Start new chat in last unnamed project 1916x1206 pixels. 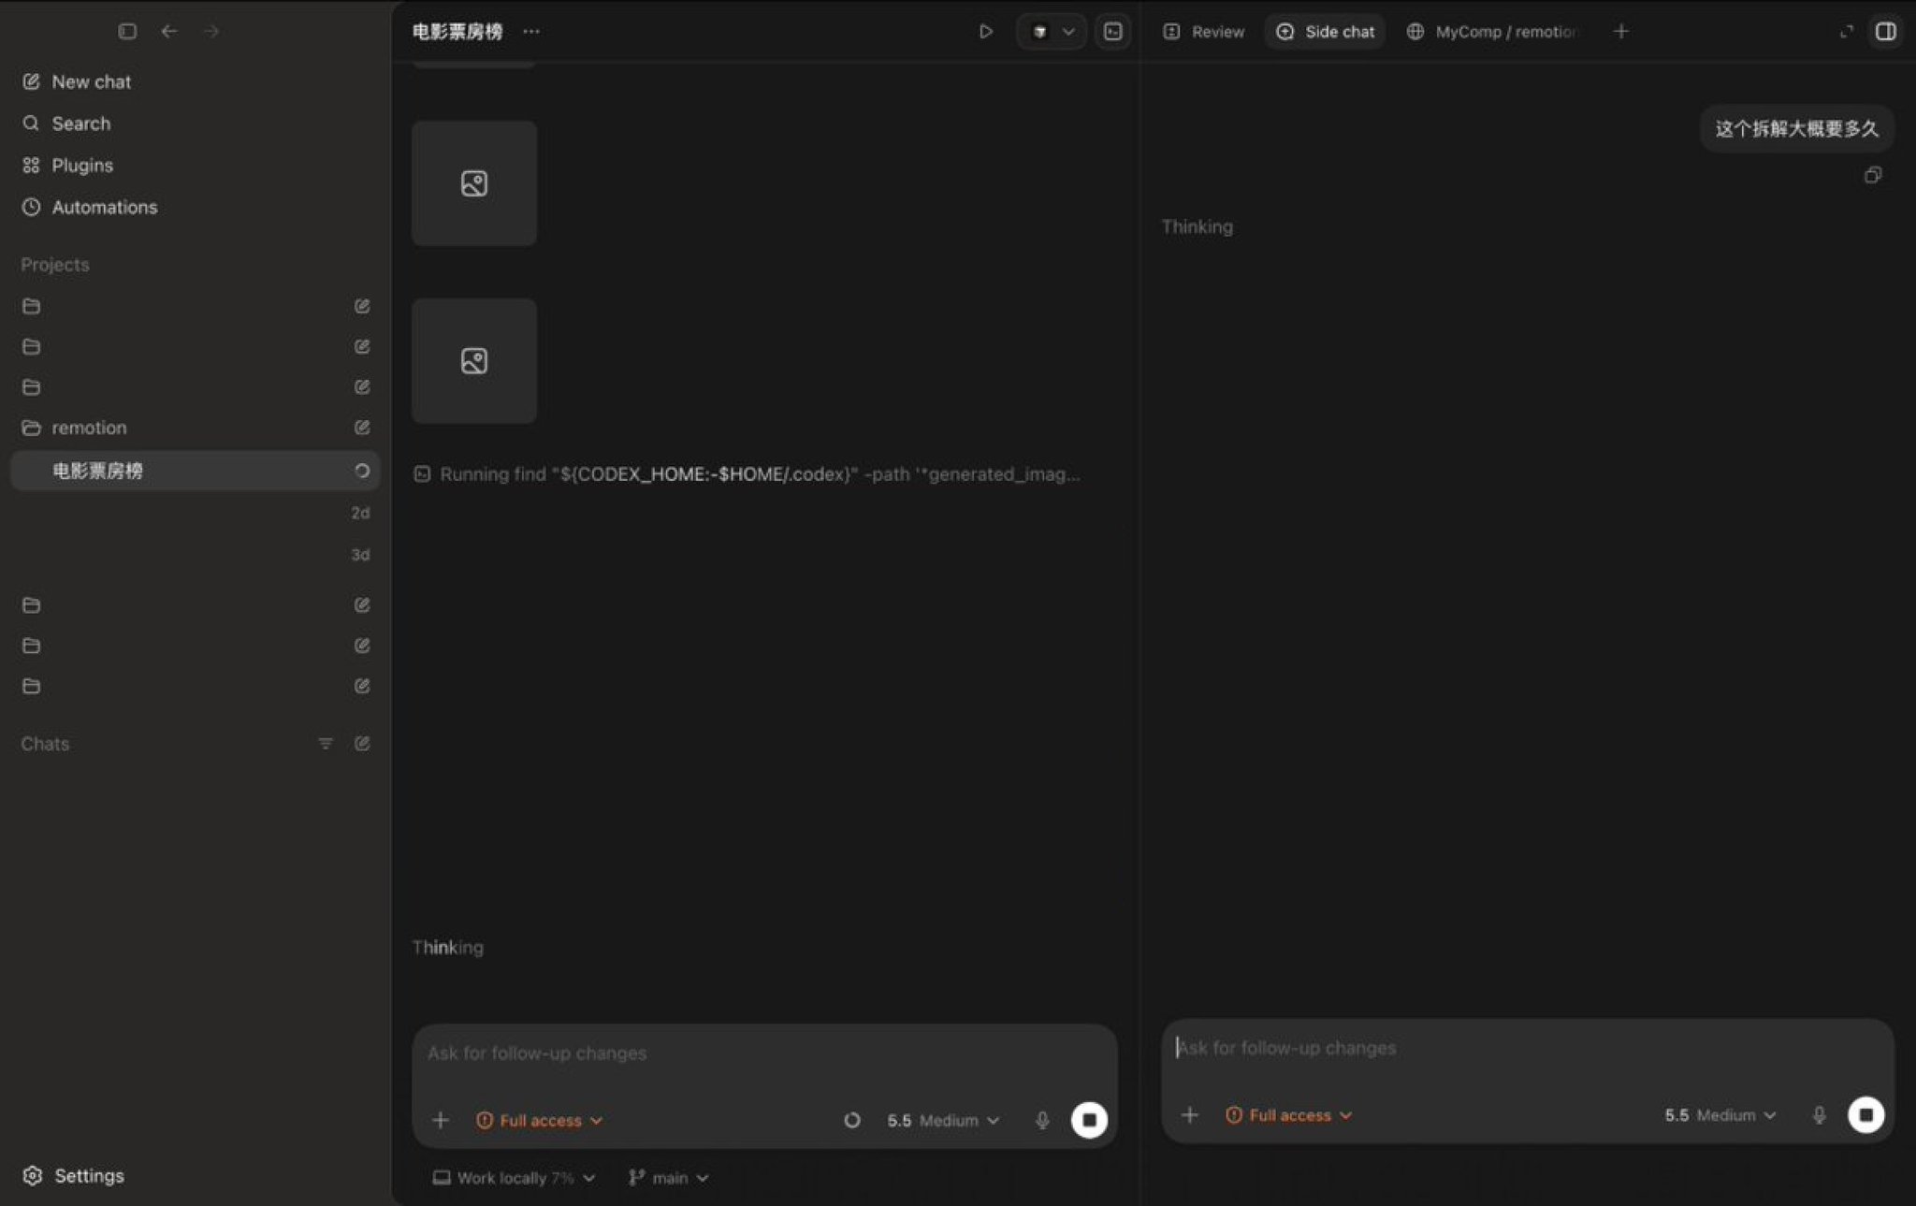pos(362,686)
